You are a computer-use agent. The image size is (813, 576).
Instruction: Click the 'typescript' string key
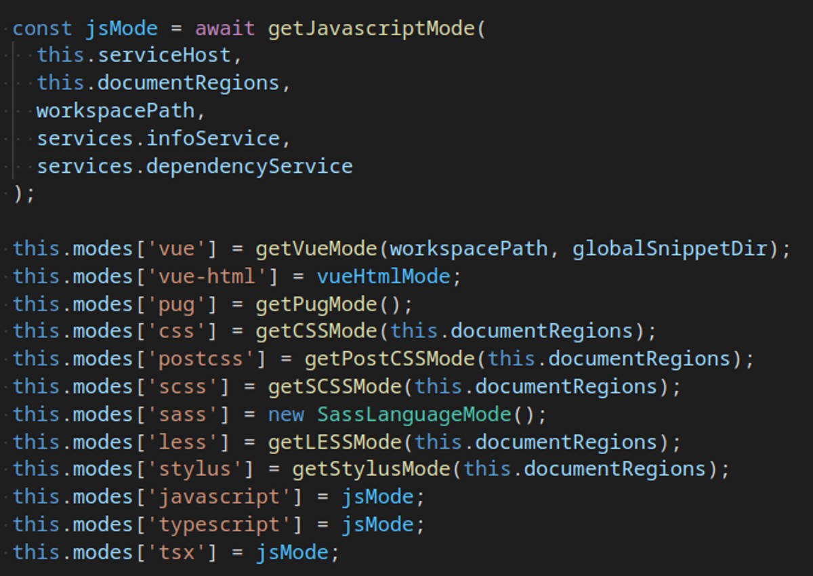click(x=219, y=524)
